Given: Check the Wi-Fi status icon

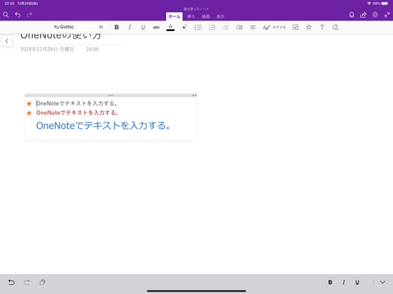Looking at the screenshot, I should click(x=369, y=3).
